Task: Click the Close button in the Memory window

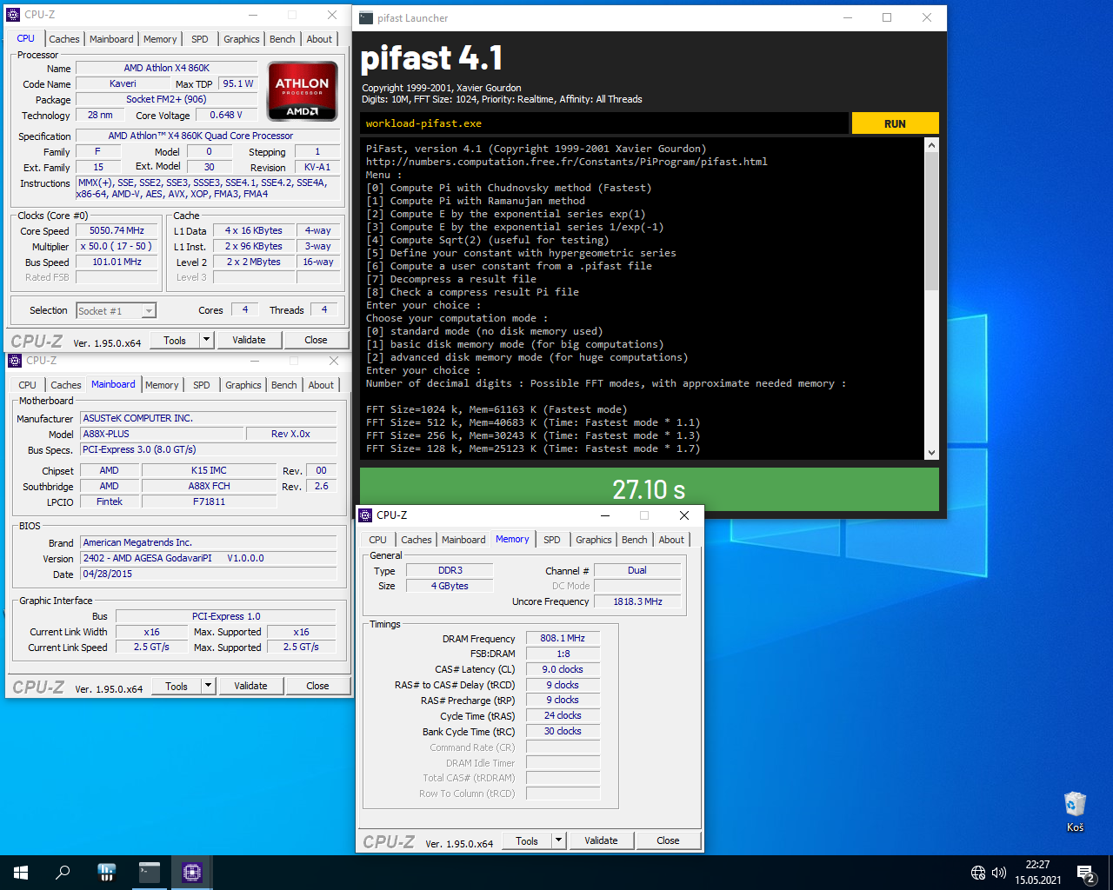Action: pyautogui.click(x=668, y=840)
